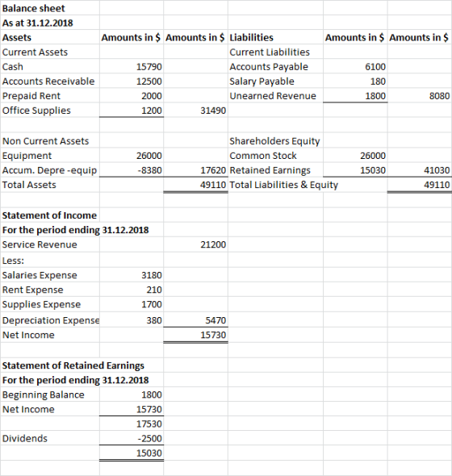
Task: Select the 'Balance sheet' title cell
Action: 33,8
